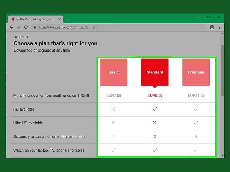Reload the Netflix page
This screenshot has width=230, height=172.
[26, 27]
